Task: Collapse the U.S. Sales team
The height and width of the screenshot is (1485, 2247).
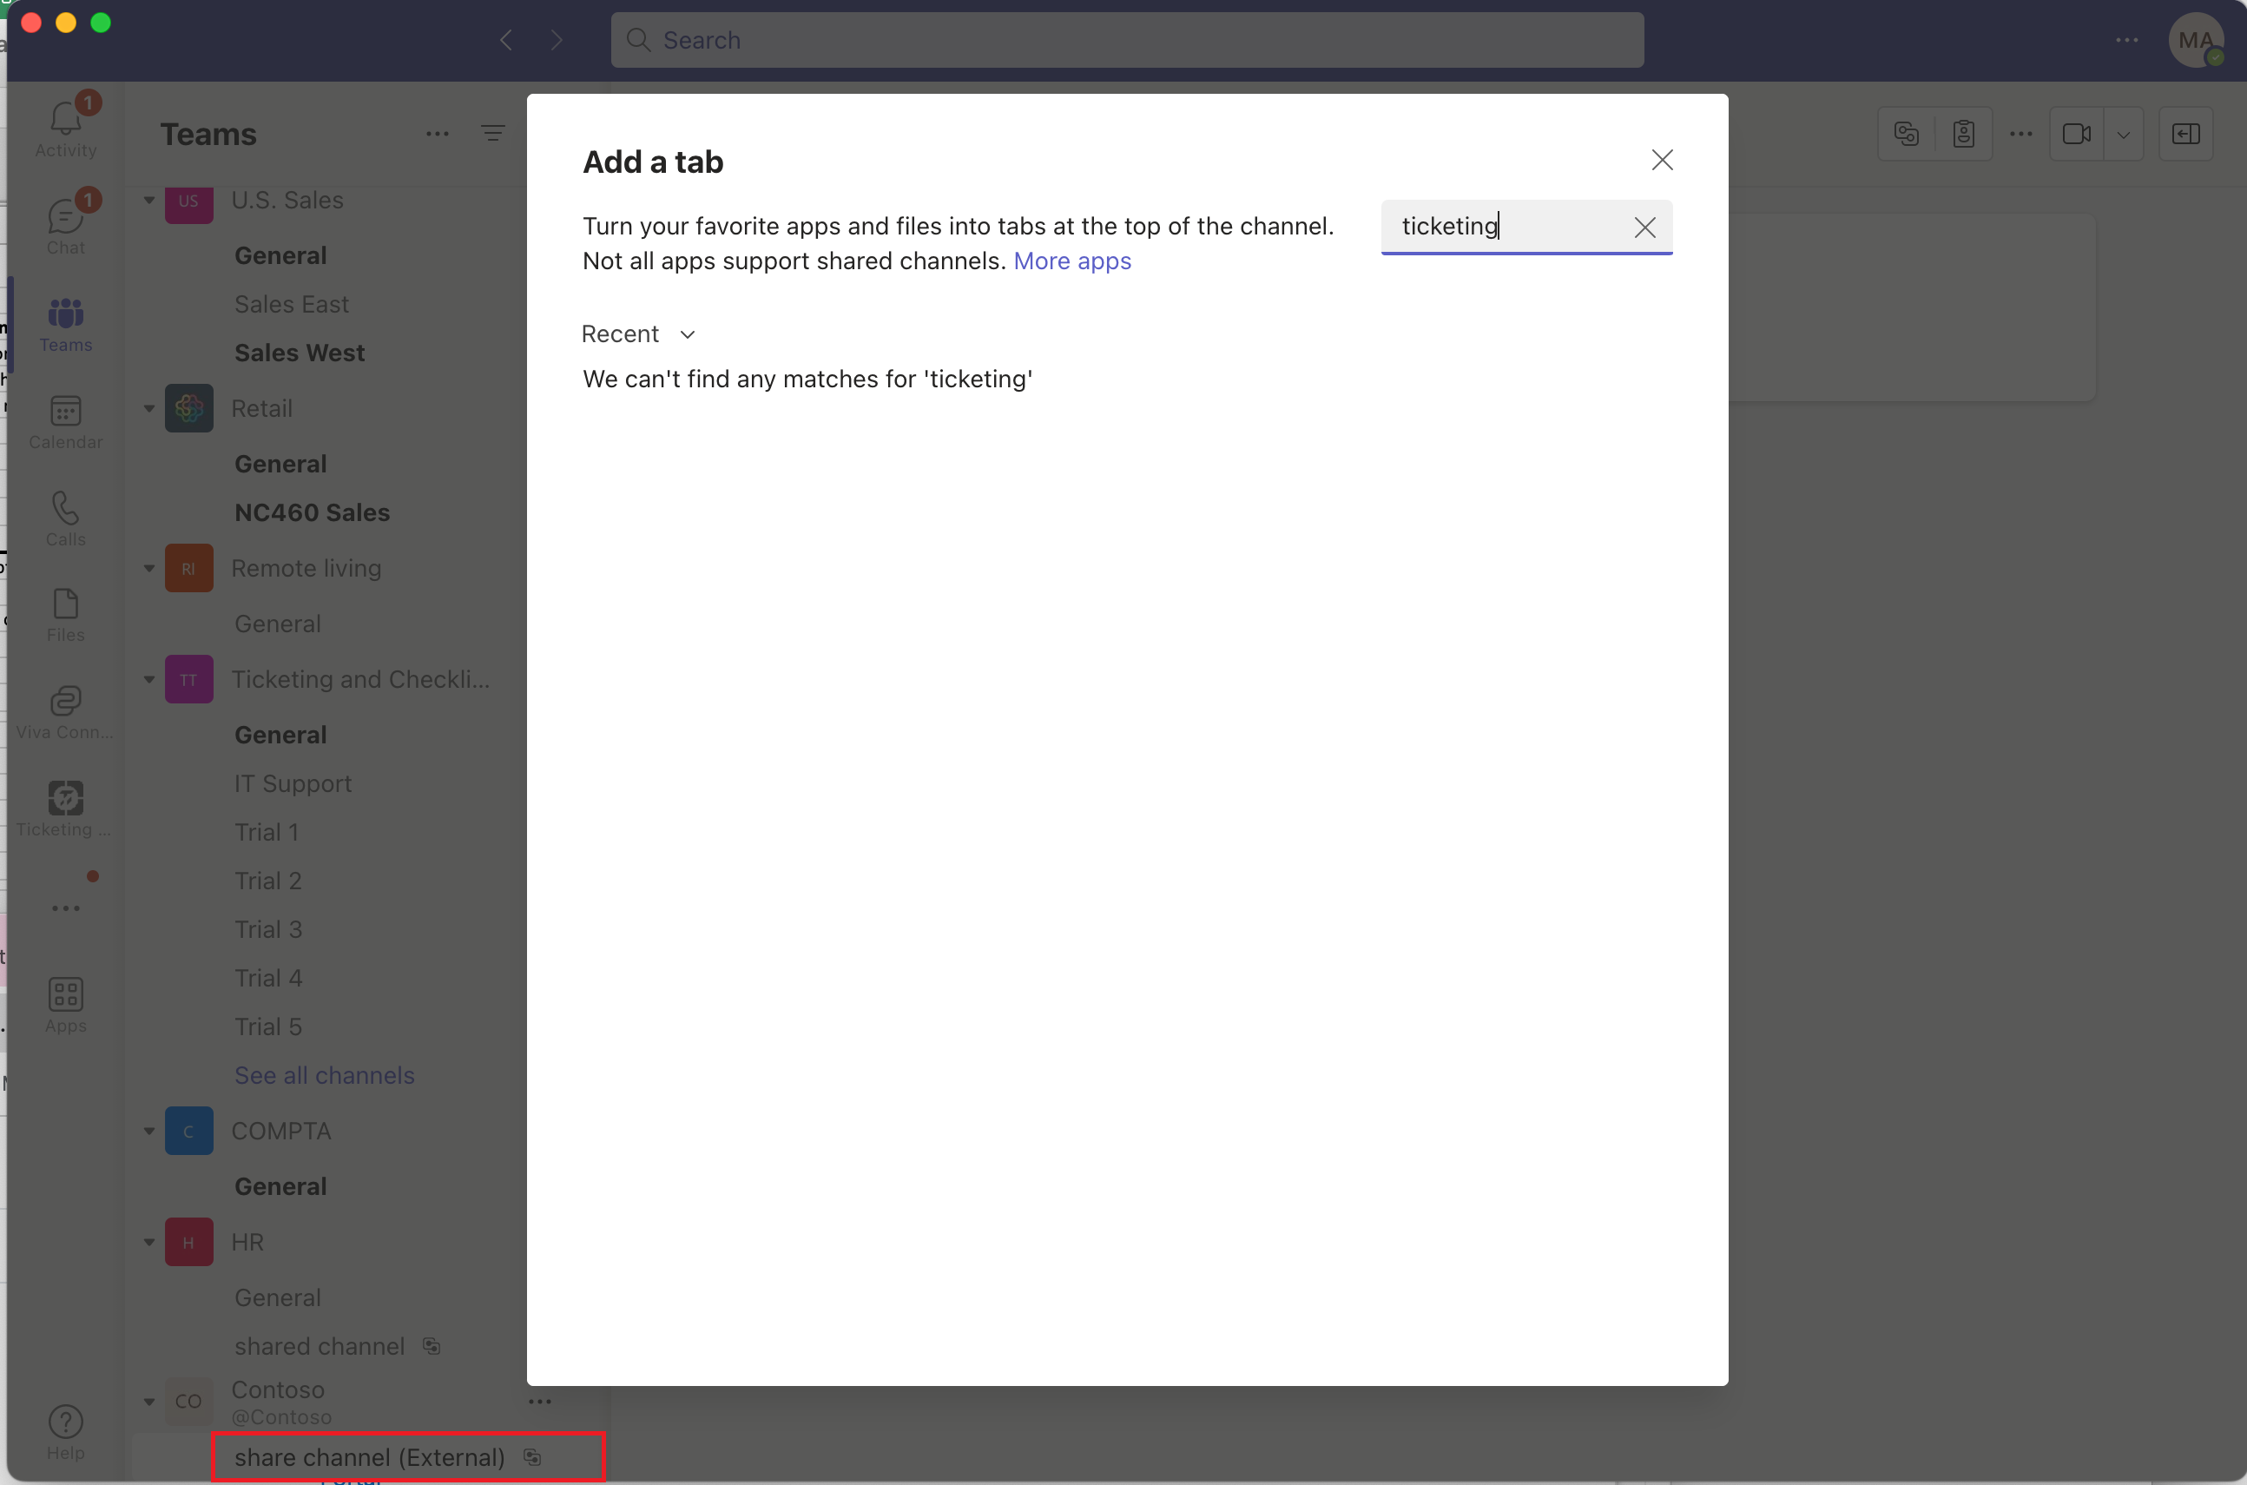Action: click(x=148, y=200)
